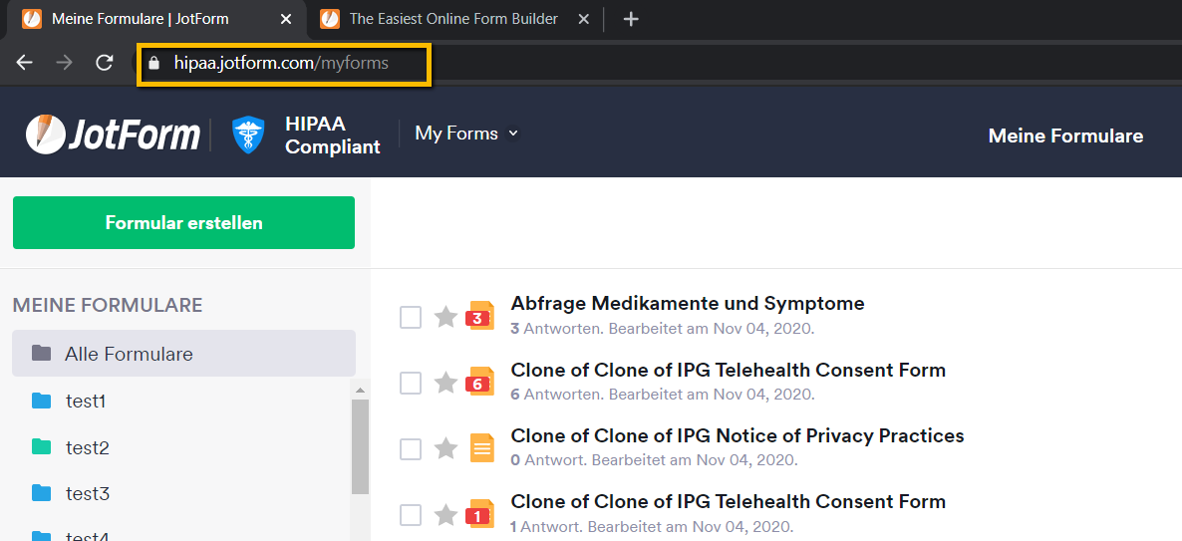This screenshot has height=541, width=1182.
Task: Star the IPG Notice of Privacy Practices form
Action: [x=446, y=448]
